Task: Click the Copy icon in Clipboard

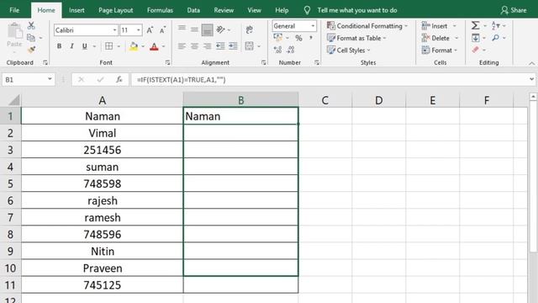Action: coord(31,37)
